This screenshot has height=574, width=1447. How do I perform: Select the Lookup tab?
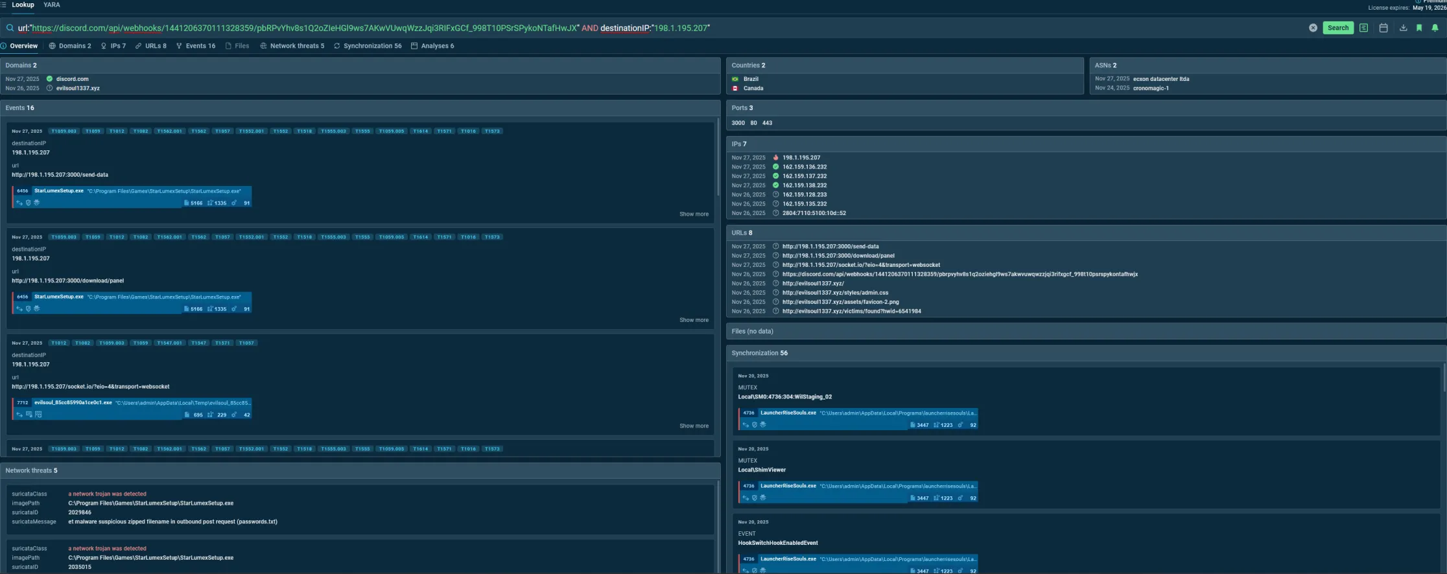(23, 5)
